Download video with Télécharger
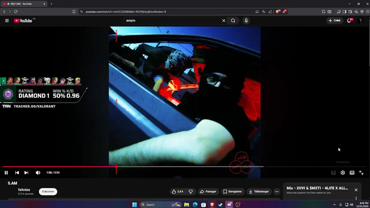 259,192
